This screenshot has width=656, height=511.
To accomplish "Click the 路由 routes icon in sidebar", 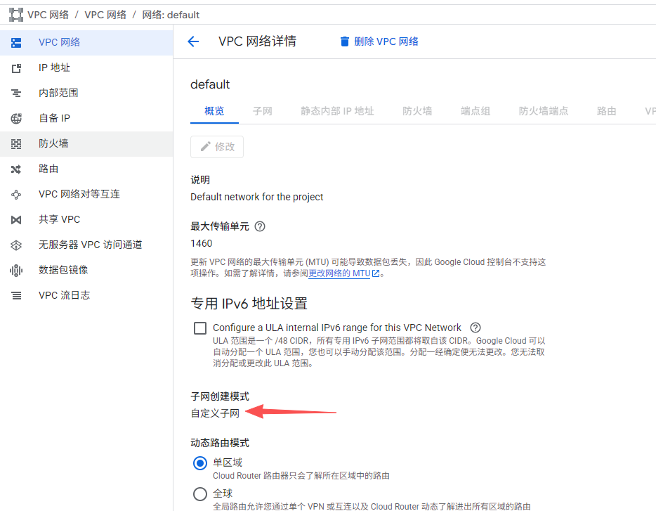I will (x=16, y=169).
